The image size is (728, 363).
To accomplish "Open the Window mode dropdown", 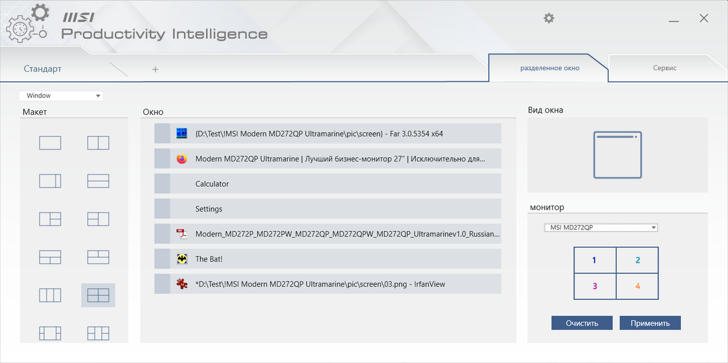I will (x=61, y=96).
